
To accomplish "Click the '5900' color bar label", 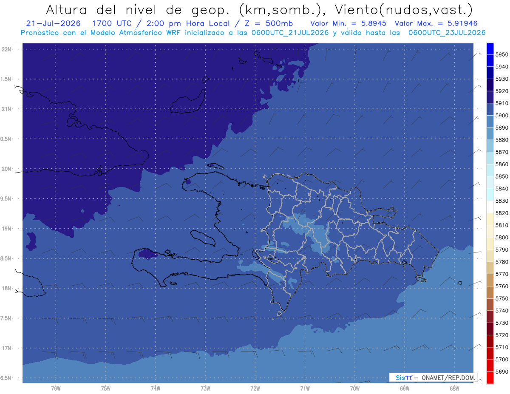I will pyautogui.click(x=501, y=116).
